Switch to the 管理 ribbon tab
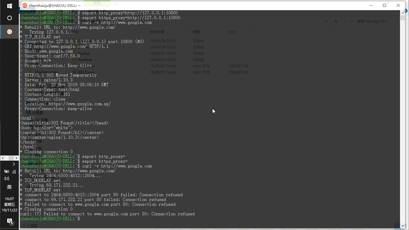Image resolution: width=409 pixels, height=230 pixels. tap(96, 4)
